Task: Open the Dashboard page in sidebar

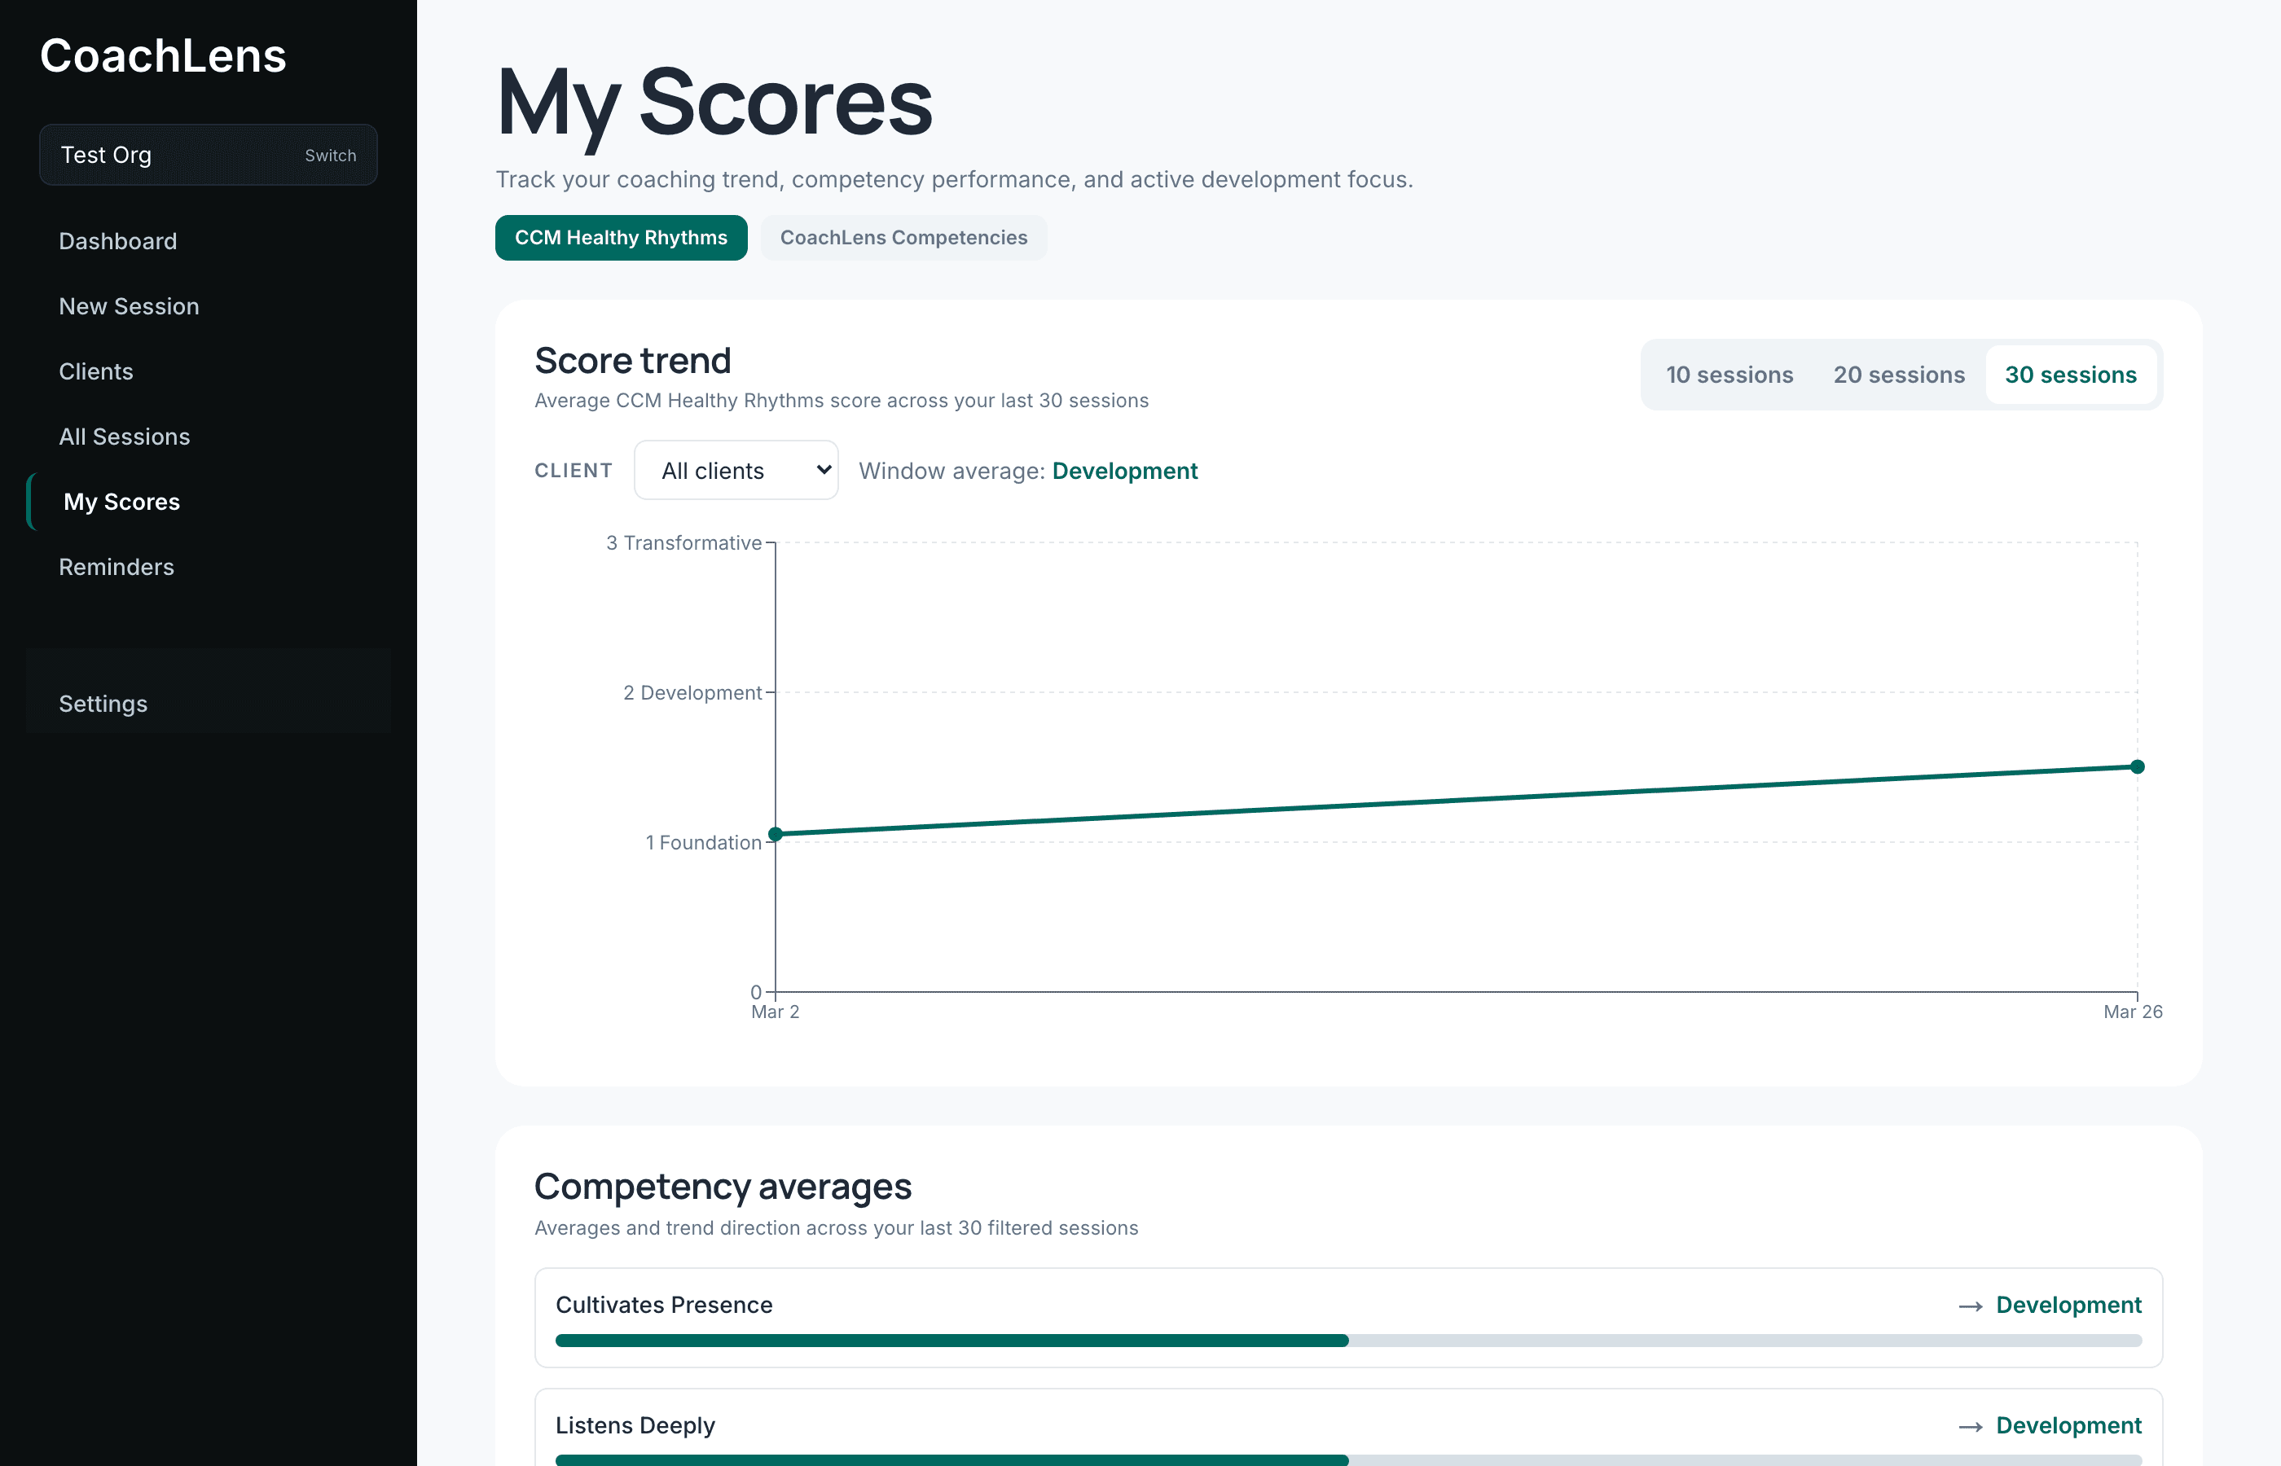Action: pos(118,241)
